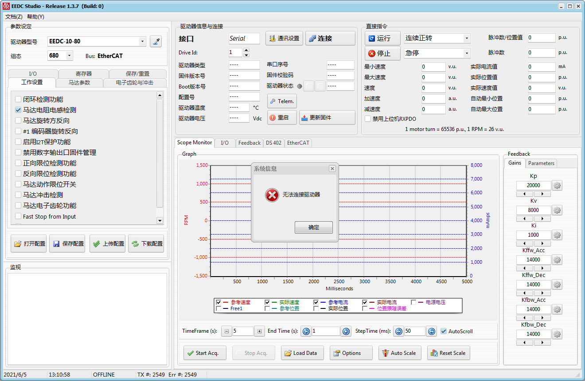Viewport: 585px width, 381px height.
Task: Expand the 连续正转 run mode dropdown
Action: click(467, 38)
